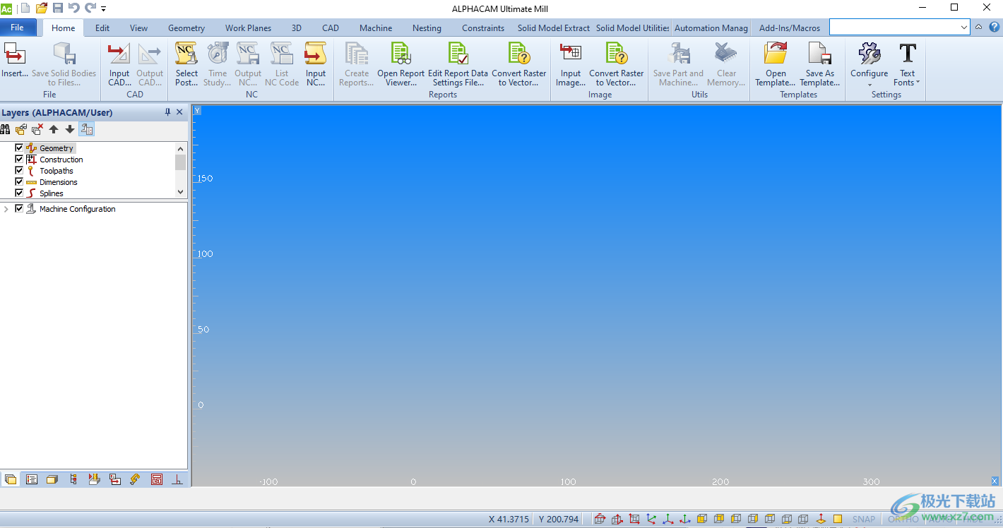The width and height of the screenshot is (1003, 528).
Task: Toggle the Dimensions layer checkbox
Action: [19, 182]
